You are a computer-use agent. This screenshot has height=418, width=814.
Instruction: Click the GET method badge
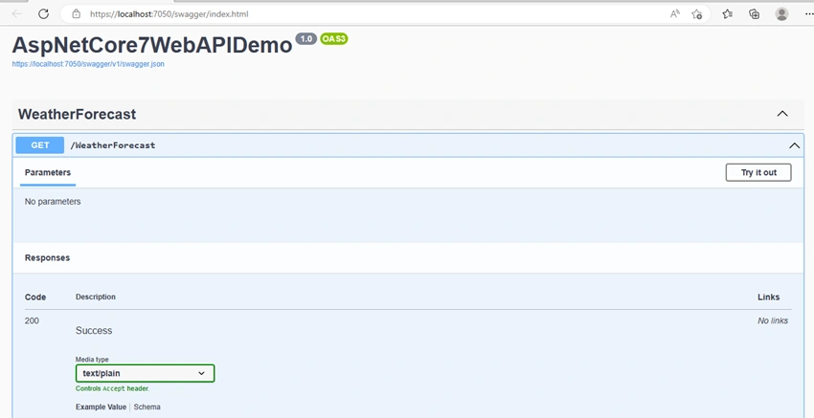(40, 145)
